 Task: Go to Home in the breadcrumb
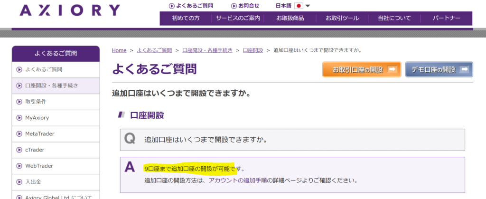coord(119,50)
